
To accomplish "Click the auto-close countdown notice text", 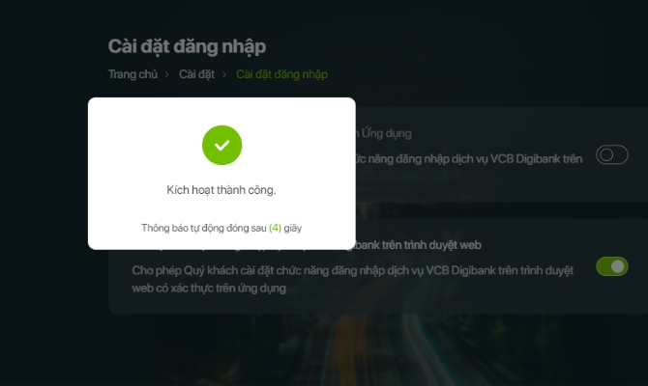I will [x=221, y=228].
